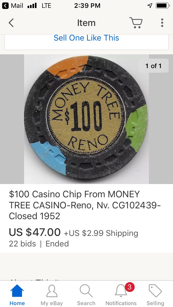
Task: Tap the US $47.00 price
Action: point(35,232)
